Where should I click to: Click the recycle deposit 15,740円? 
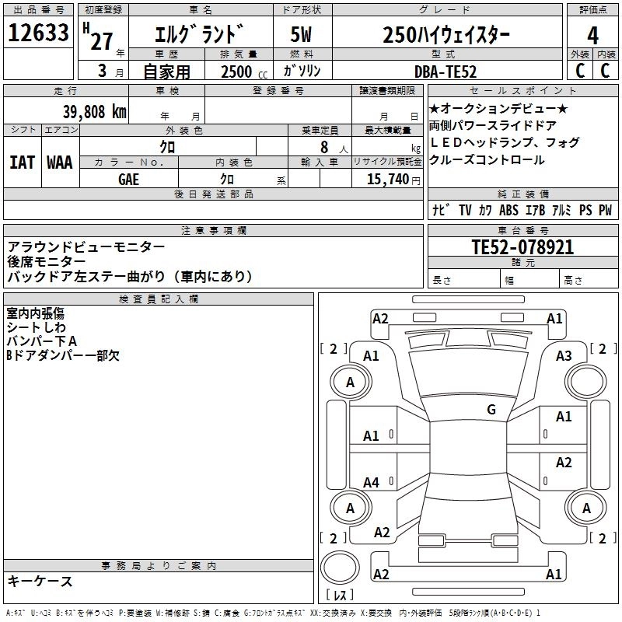click(x=393, y=180)
